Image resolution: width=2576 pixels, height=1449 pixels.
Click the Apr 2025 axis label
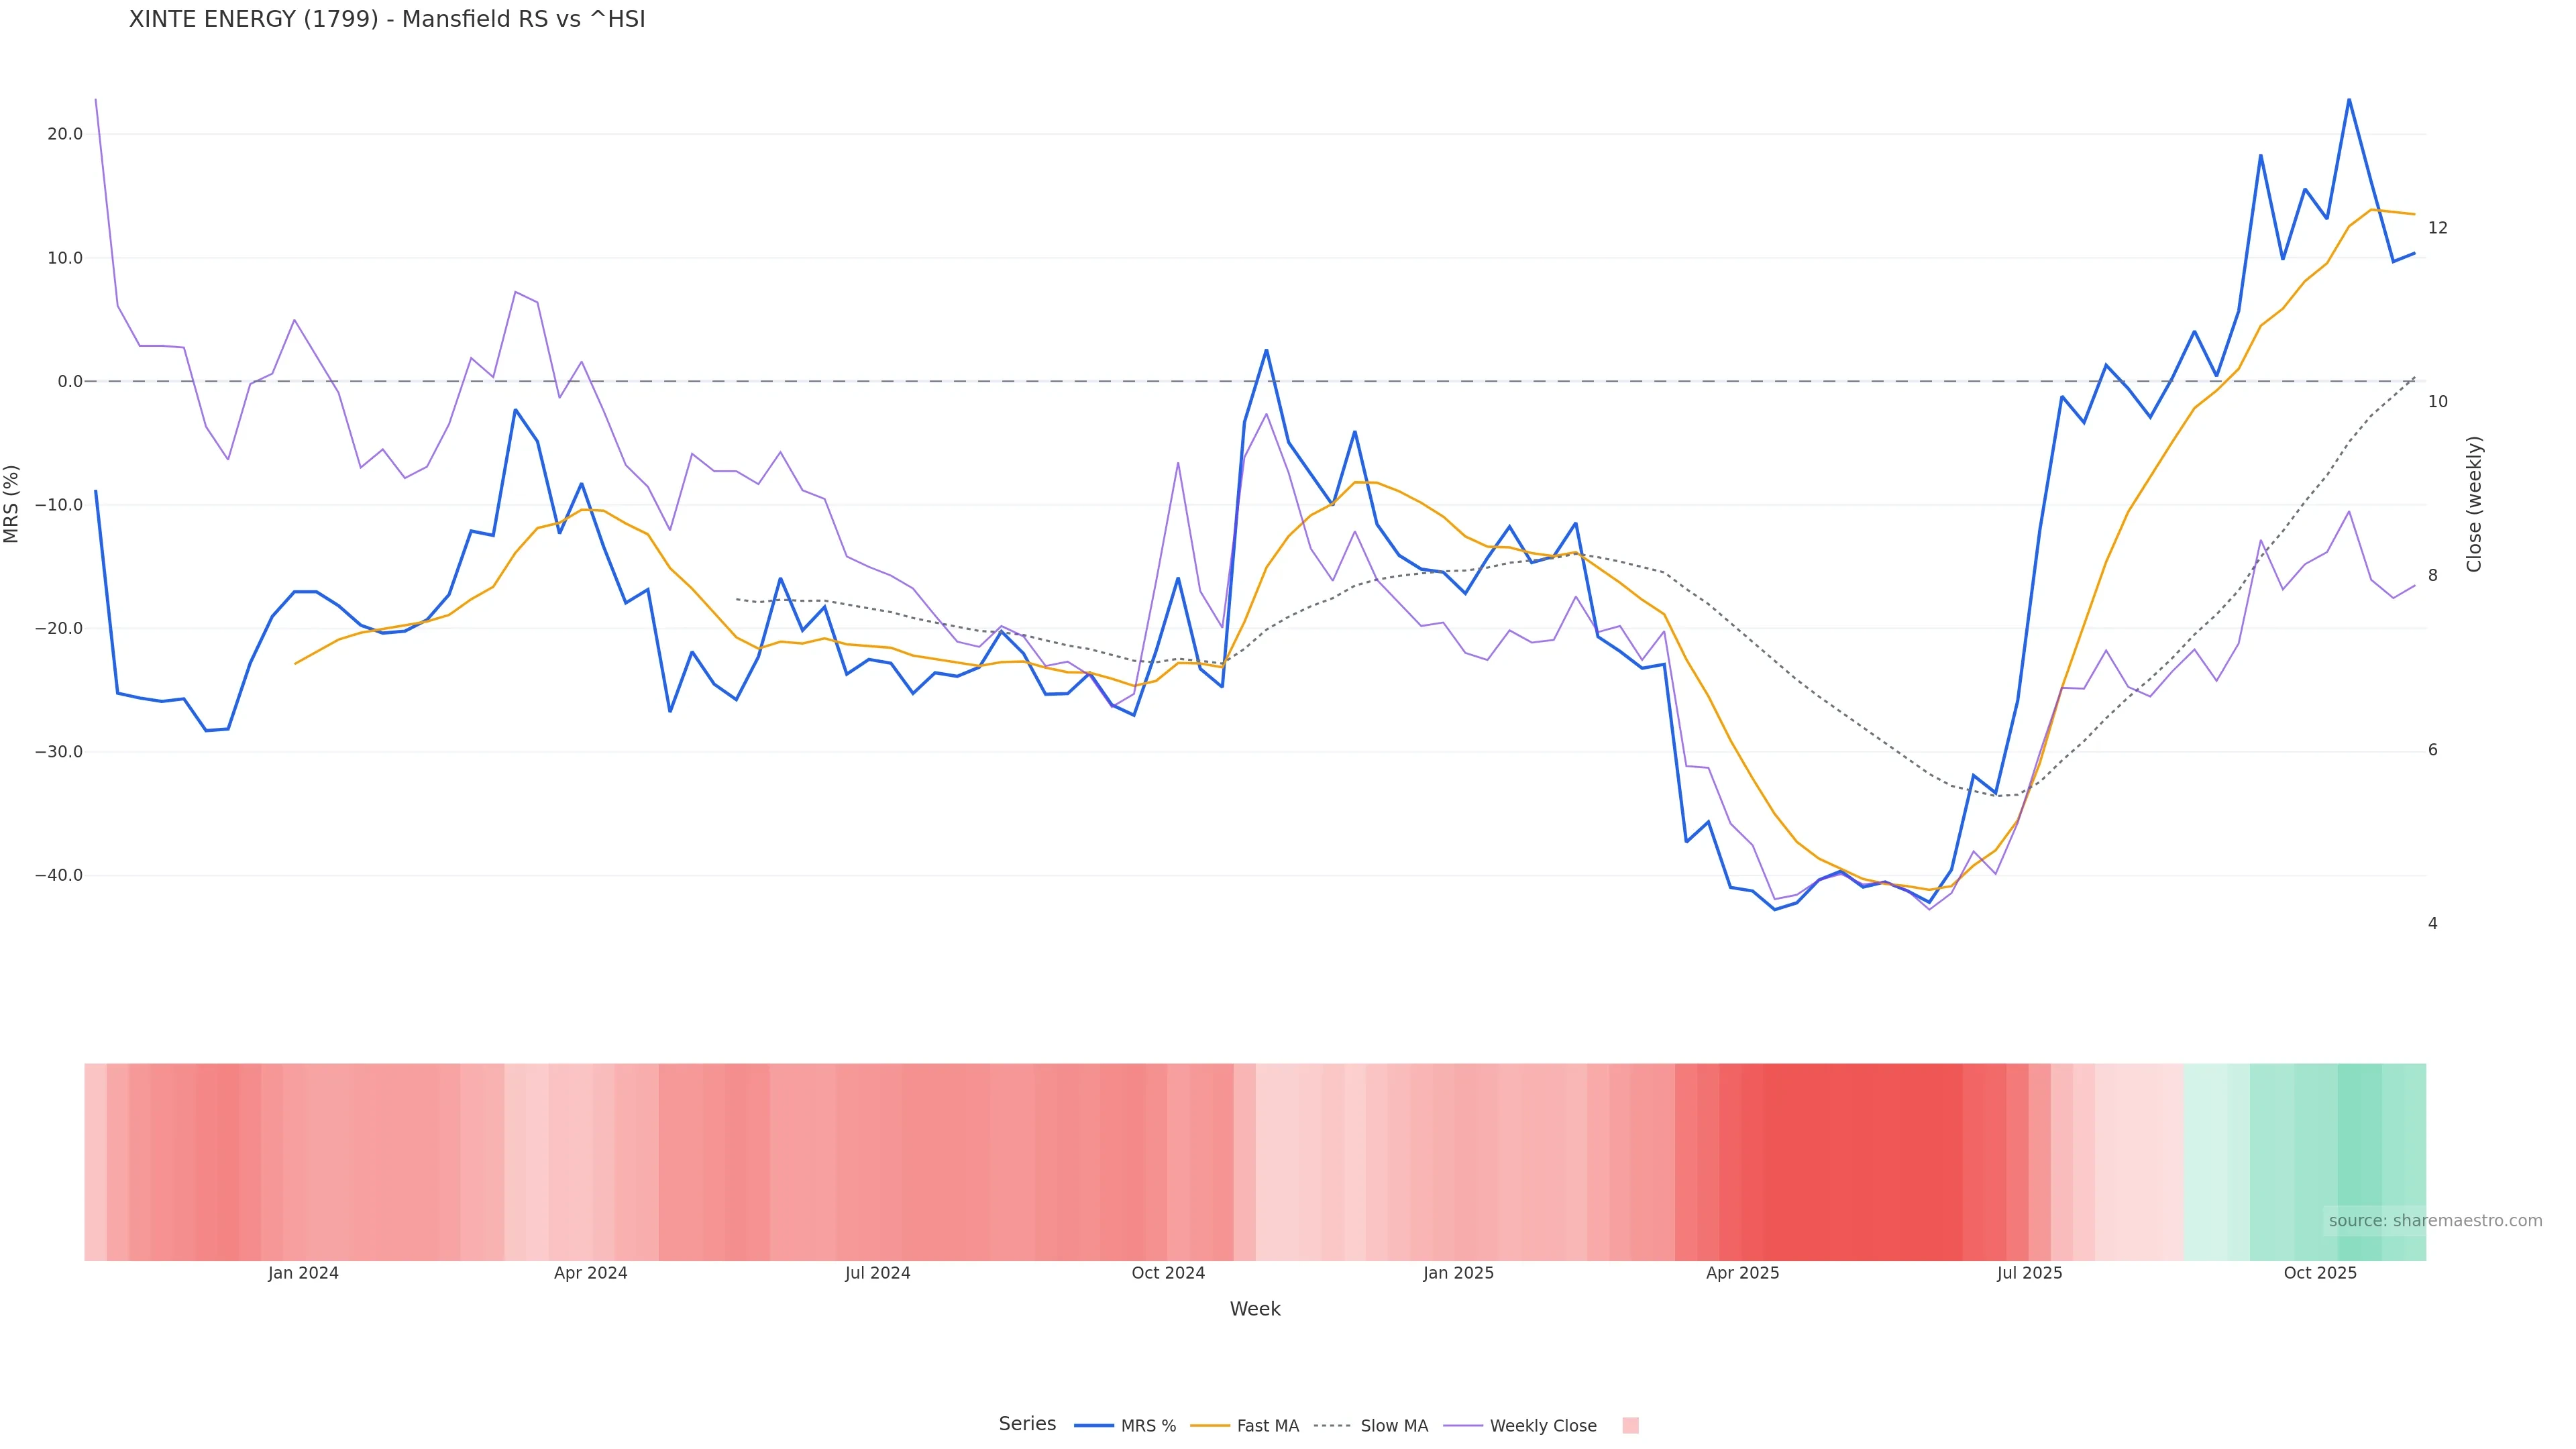coord(1742,1273)
